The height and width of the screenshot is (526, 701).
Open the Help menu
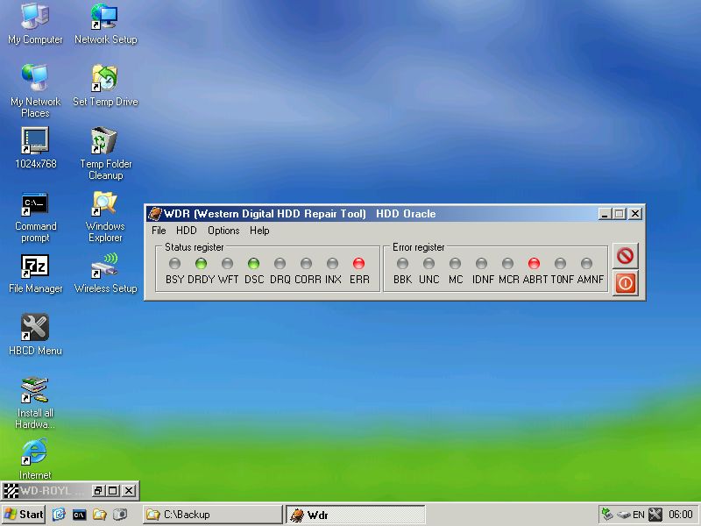[x=259, y=231]
